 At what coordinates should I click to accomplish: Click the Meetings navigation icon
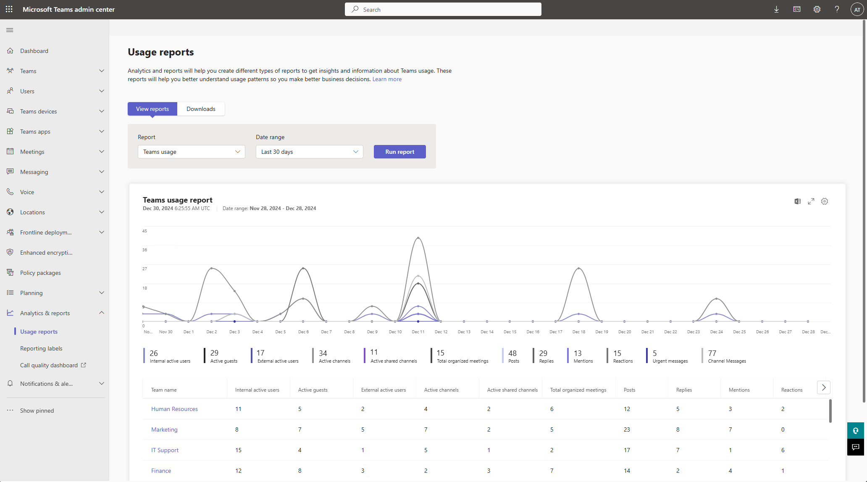(11, 151)
